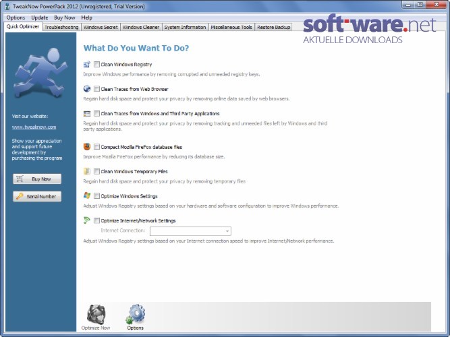450x337 pixels.
Task: Check Clean Traces from Web Browser
Action: pos(97,89)
